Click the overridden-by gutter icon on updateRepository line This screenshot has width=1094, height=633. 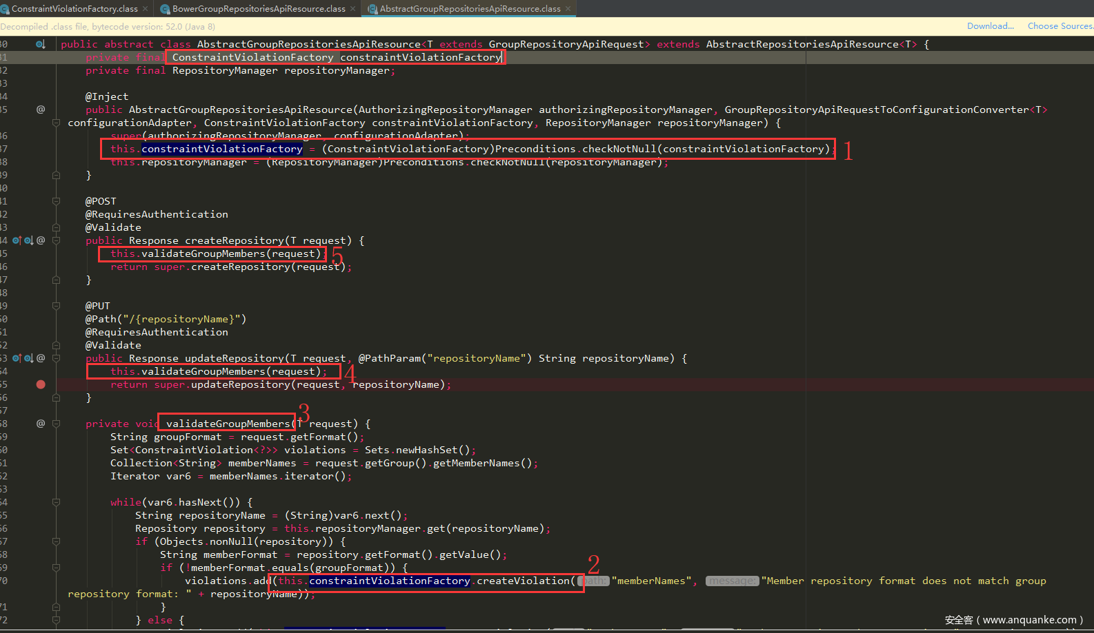coord(28,358)
